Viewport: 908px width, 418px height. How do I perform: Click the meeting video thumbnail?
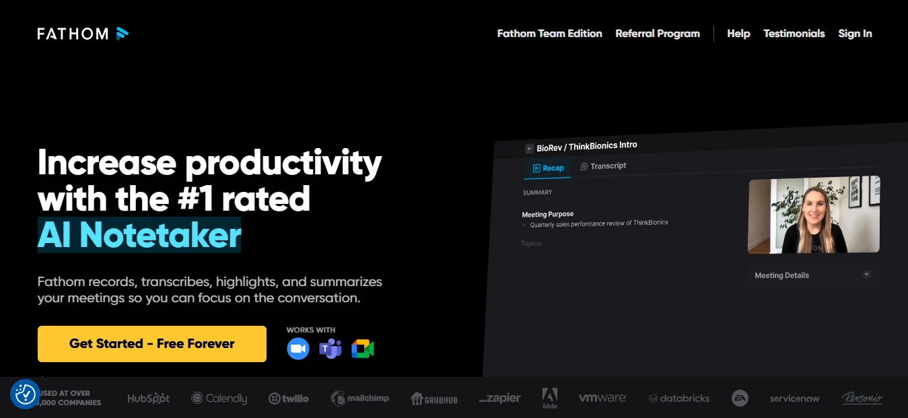[x=814, y=215]
